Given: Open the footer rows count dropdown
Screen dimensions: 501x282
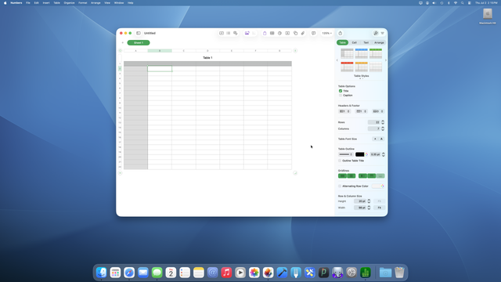Looking at the screenshot, I should tap(378, 111).
